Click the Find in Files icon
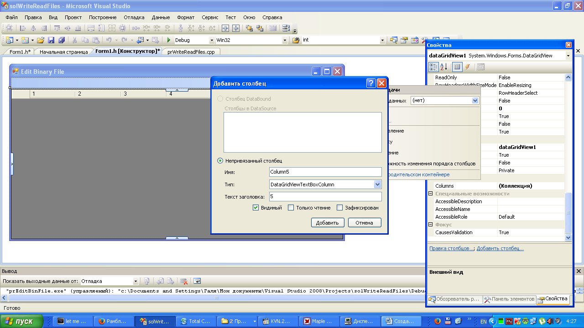Screen dimensions: 584x328 pos(296,40)
